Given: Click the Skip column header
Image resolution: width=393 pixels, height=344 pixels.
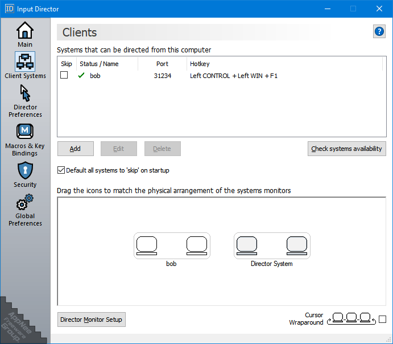Looking at the screenshot, I should tap(67, 64).
